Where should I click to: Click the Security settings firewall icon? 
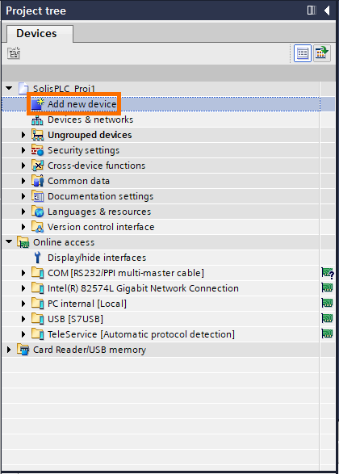pos(38,150)
